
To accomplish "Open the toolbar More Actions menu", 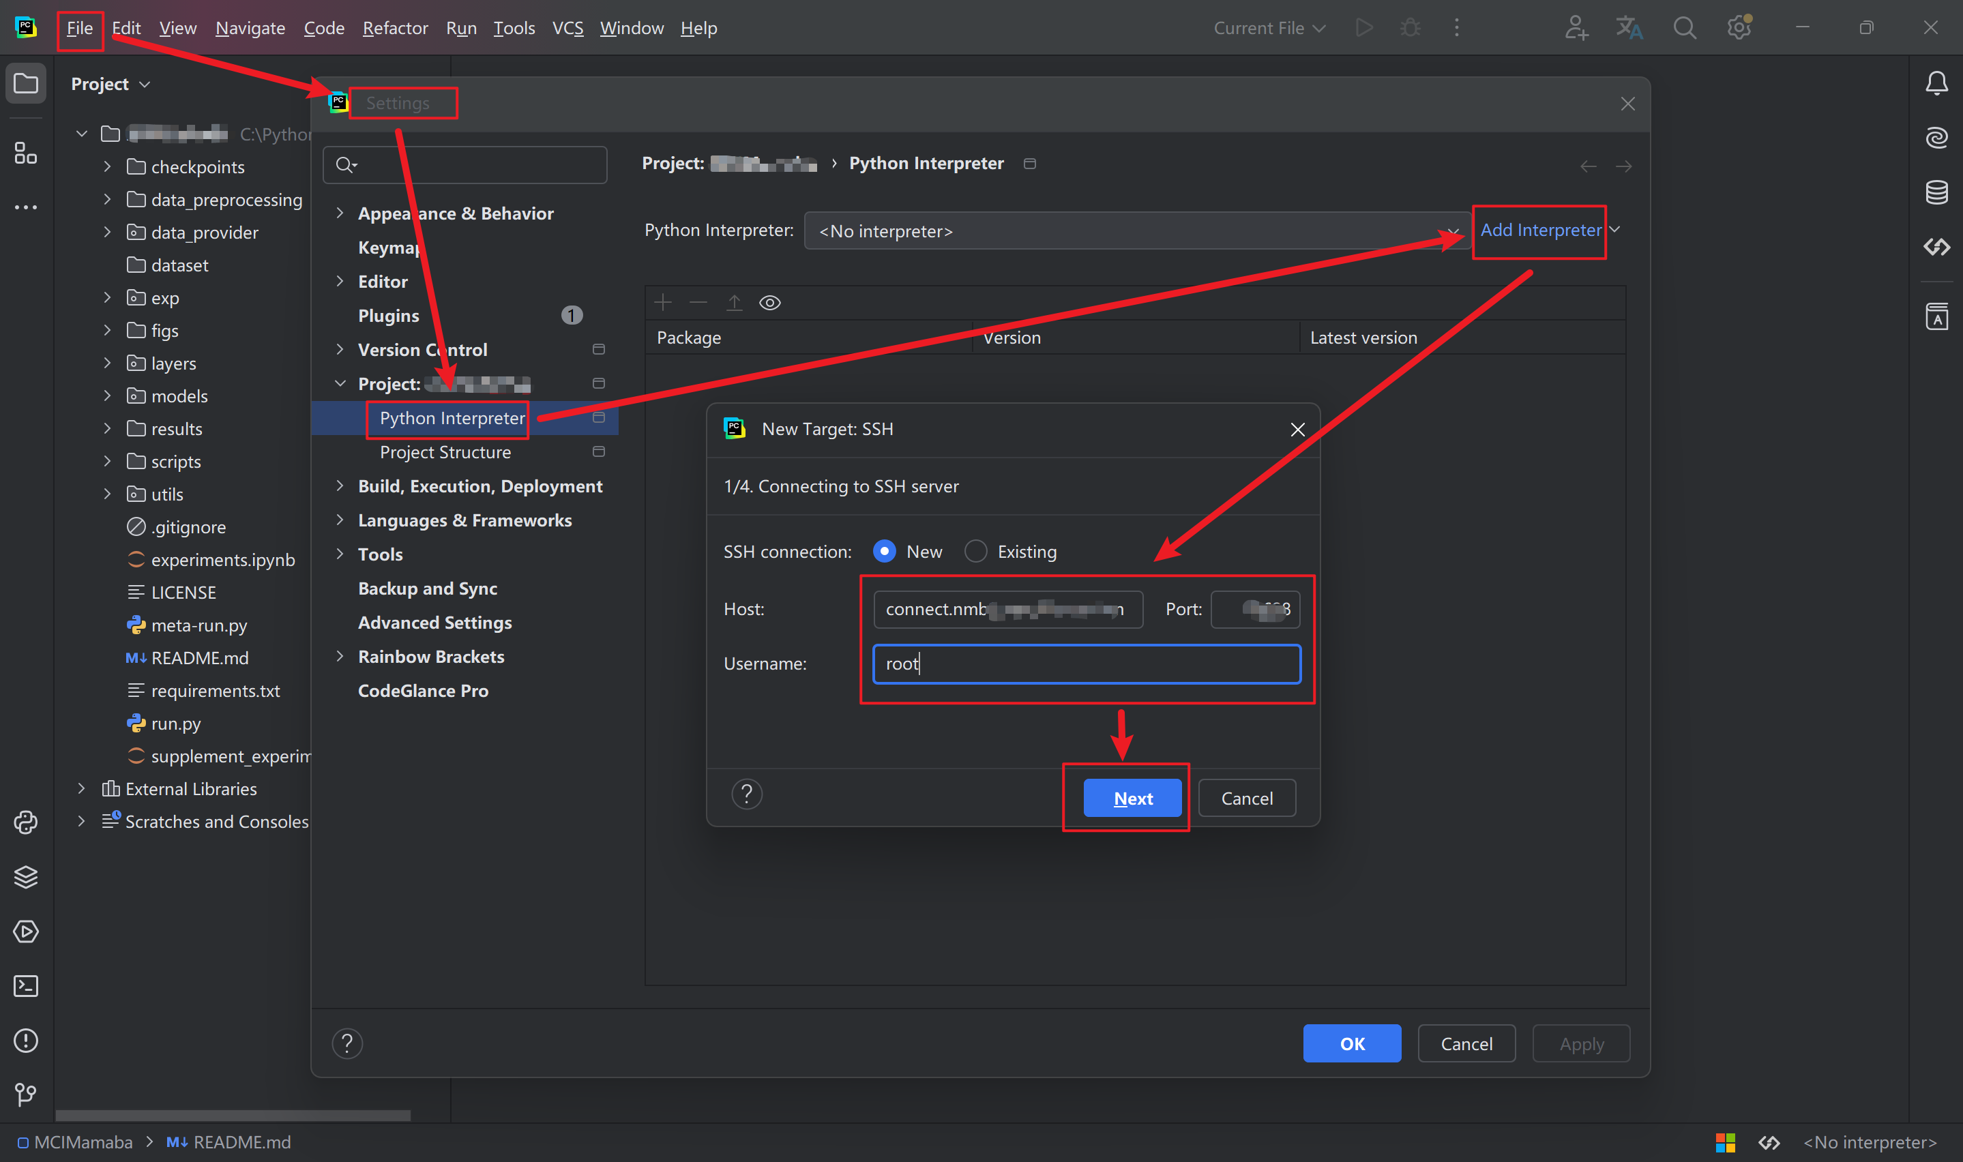I will [x=1456, y=27].
